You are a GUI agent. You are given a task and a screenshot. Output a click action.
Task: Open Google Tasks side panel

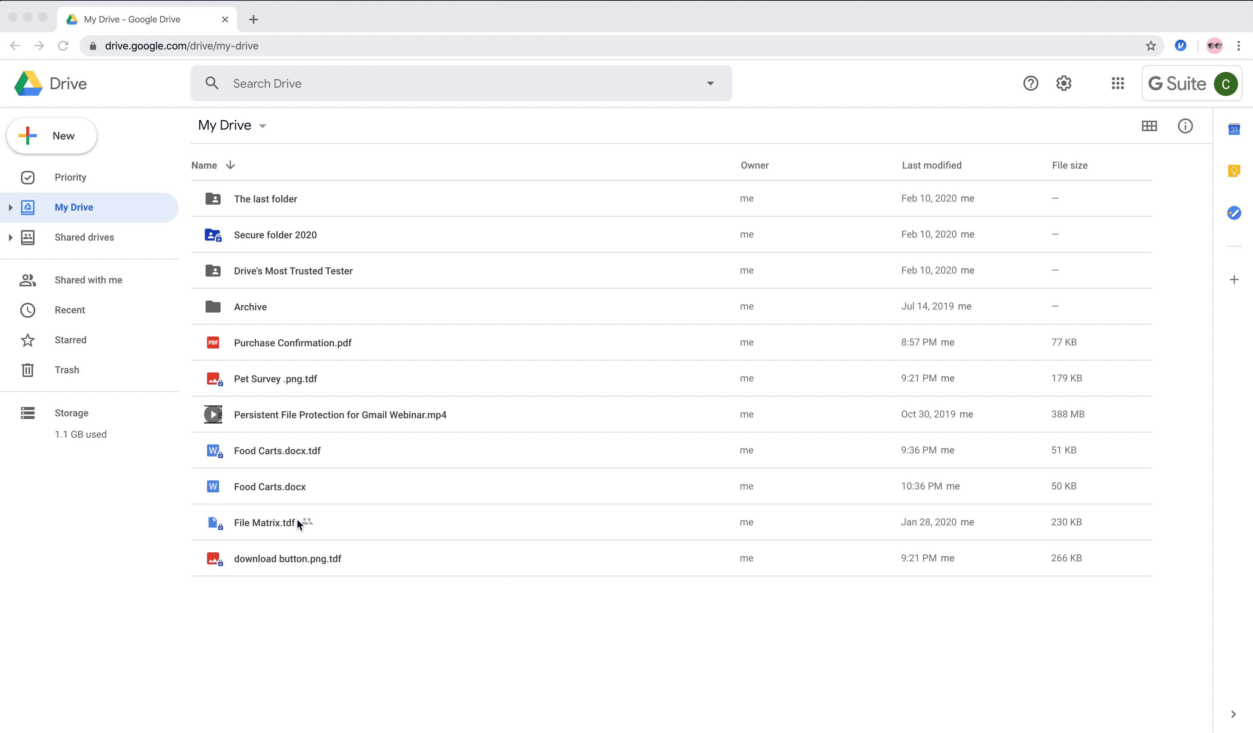(1233, 213)
